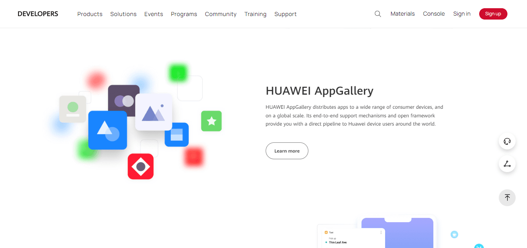
Task: Open the Console link
Action: coord(434,14)
